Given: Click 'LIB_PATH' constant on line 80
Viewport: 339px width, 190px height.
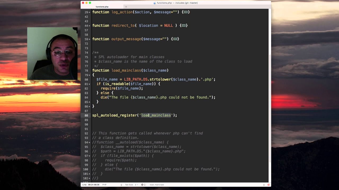Looking at the screenshot, I should (x=132, y=79).
